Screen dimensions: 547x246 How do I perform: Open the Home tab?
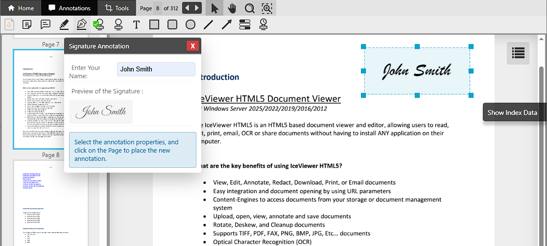[21, 8]
